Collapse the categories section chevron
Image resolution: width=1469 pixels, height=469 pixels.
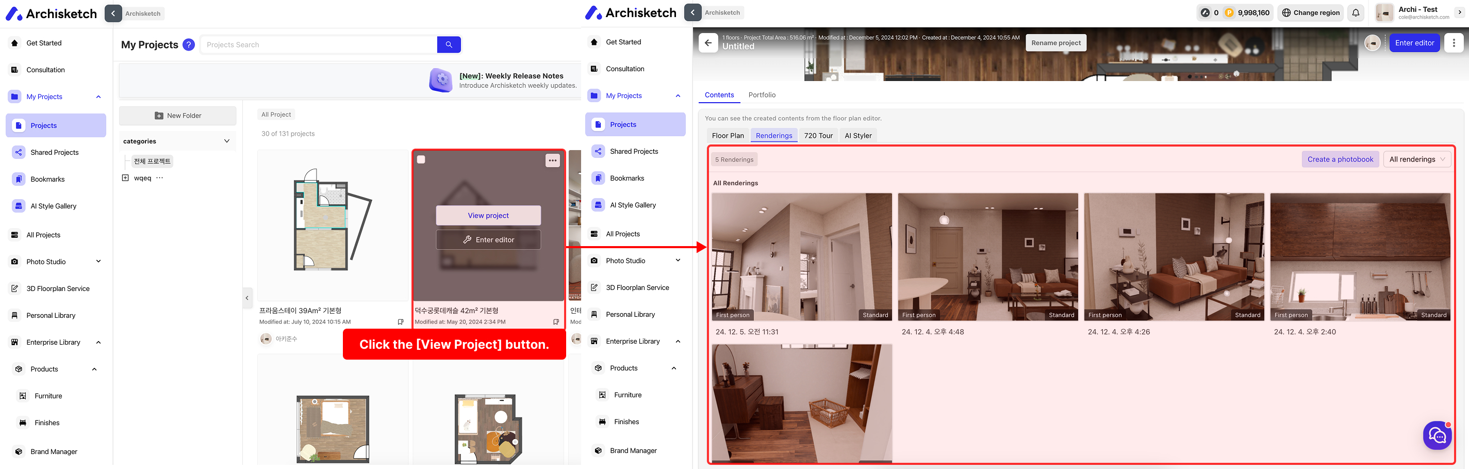(x=226, y=141)
